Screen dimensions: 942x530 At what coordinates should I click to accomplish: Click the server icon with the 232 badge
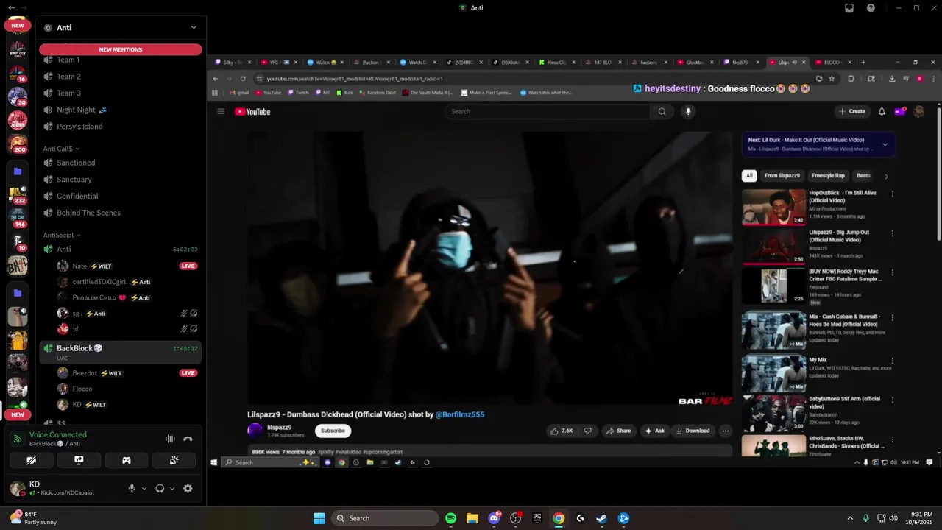tap(18, 195)
